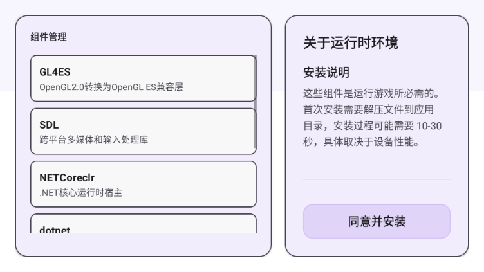Click the bold dotnet title text
This screenshot has height=272, width=484.
click(55, 229)
